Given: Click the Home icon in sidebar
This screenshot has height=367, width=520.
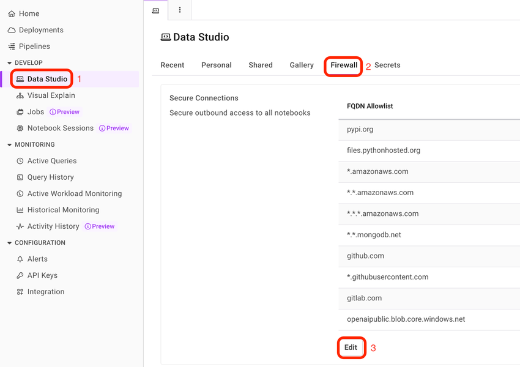Looking at the screenshot, I should 11,13.
